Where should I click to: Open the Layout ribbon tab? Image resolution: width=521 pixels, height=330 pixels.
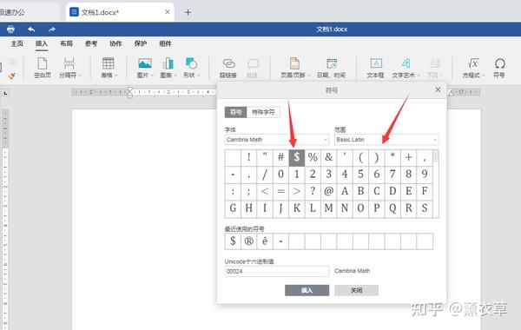pyautogui.click(x=67, y=43)
